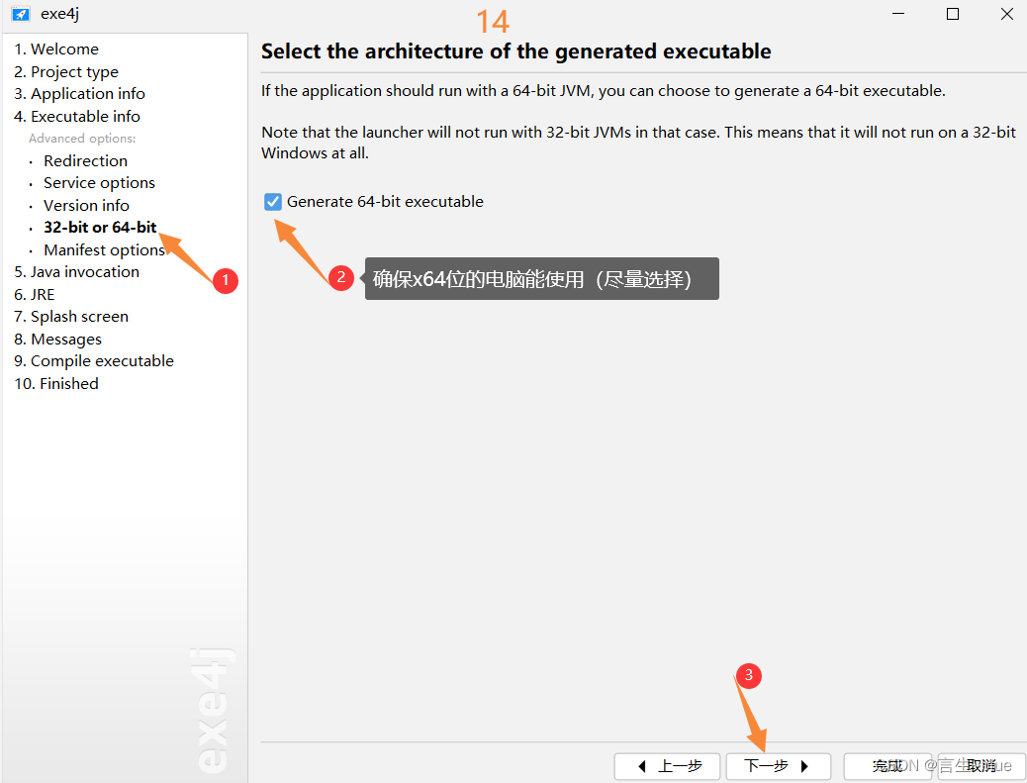Open Messages step

click(57, 339)
